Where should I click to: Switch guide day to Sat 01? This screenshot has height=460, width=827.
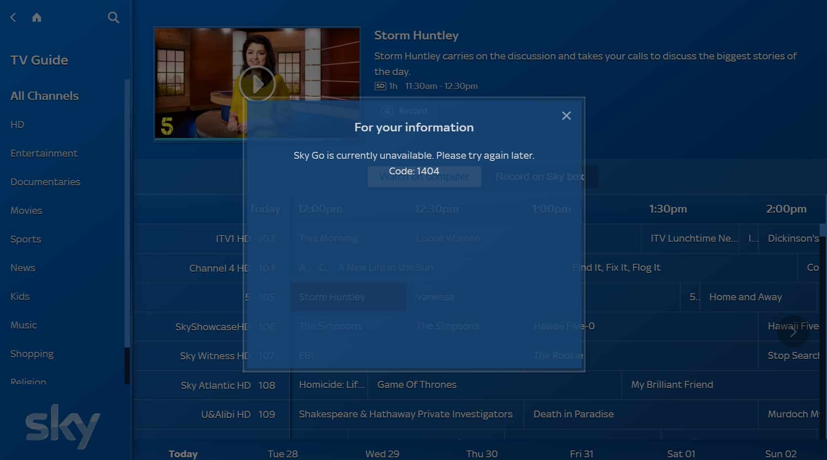coord(681,454)
